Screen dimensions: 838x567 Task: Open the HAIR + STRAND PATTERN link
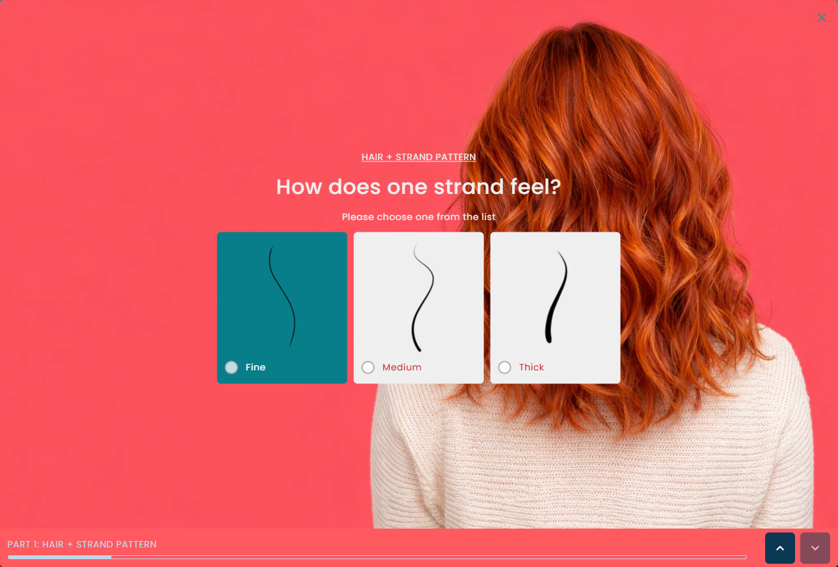[x=418, y=157]
